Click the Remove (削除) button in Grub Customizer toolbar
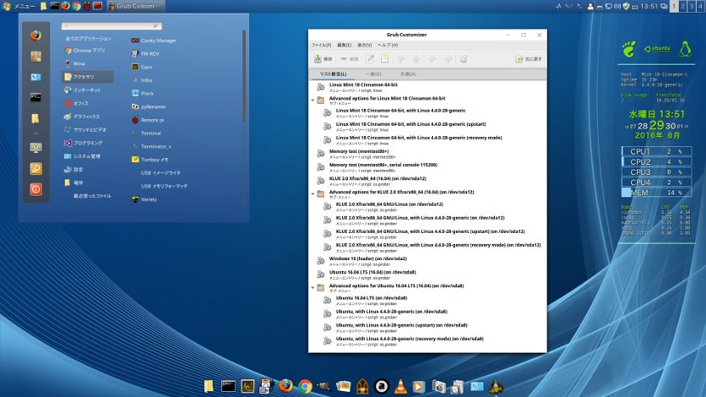This screenshot has width=706, height=397. click(x=350, y=59)
